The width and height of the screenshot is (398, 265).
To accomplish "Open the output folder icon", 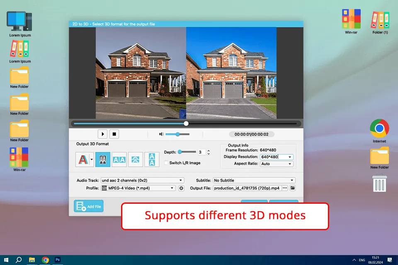I will click(x=293, y=188).
